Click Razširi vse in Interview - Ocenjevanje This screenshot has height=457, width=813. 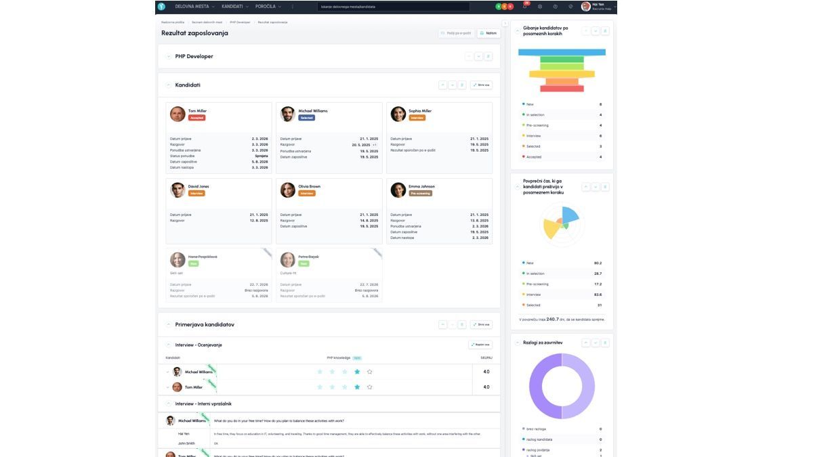pos(480,345)
